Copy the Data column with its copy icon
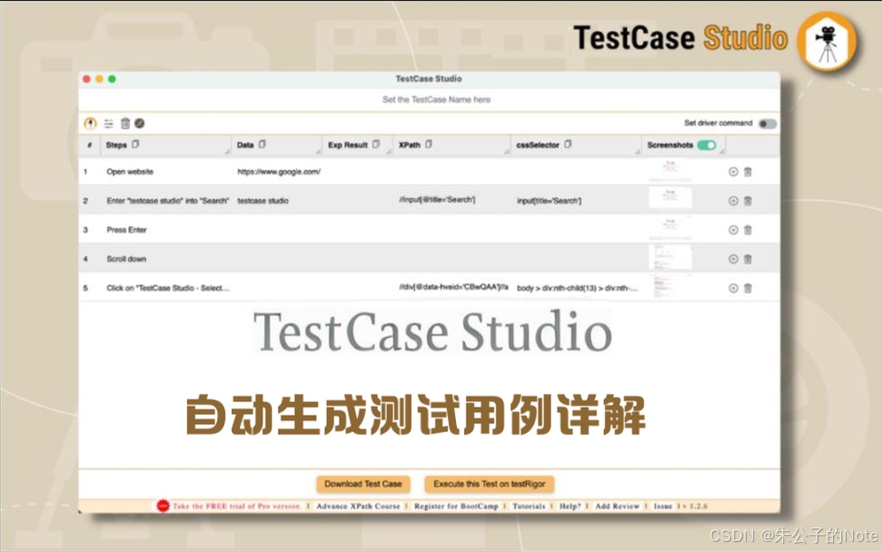882x552 pixels. click(263, 144)
